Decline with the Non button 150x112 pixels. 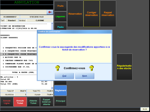point(85,76)
